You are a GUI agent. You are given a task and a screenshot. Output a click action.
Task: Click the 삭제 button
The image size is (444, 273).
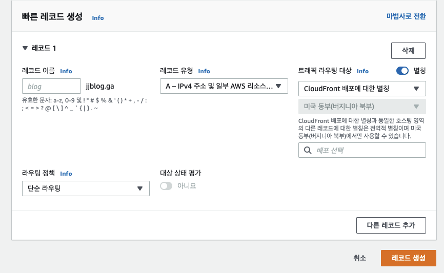408,50
